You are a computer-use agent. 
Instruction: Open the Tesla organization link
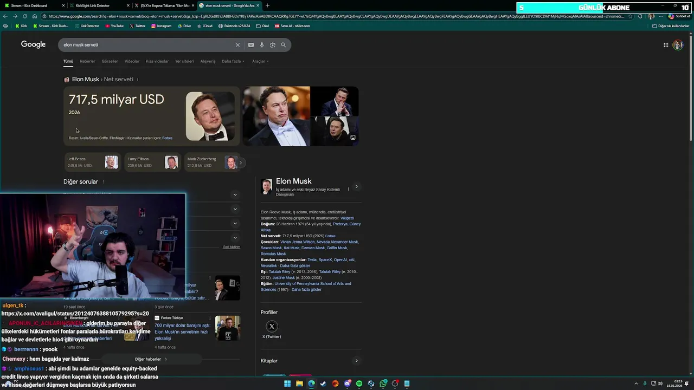point(312,260)
